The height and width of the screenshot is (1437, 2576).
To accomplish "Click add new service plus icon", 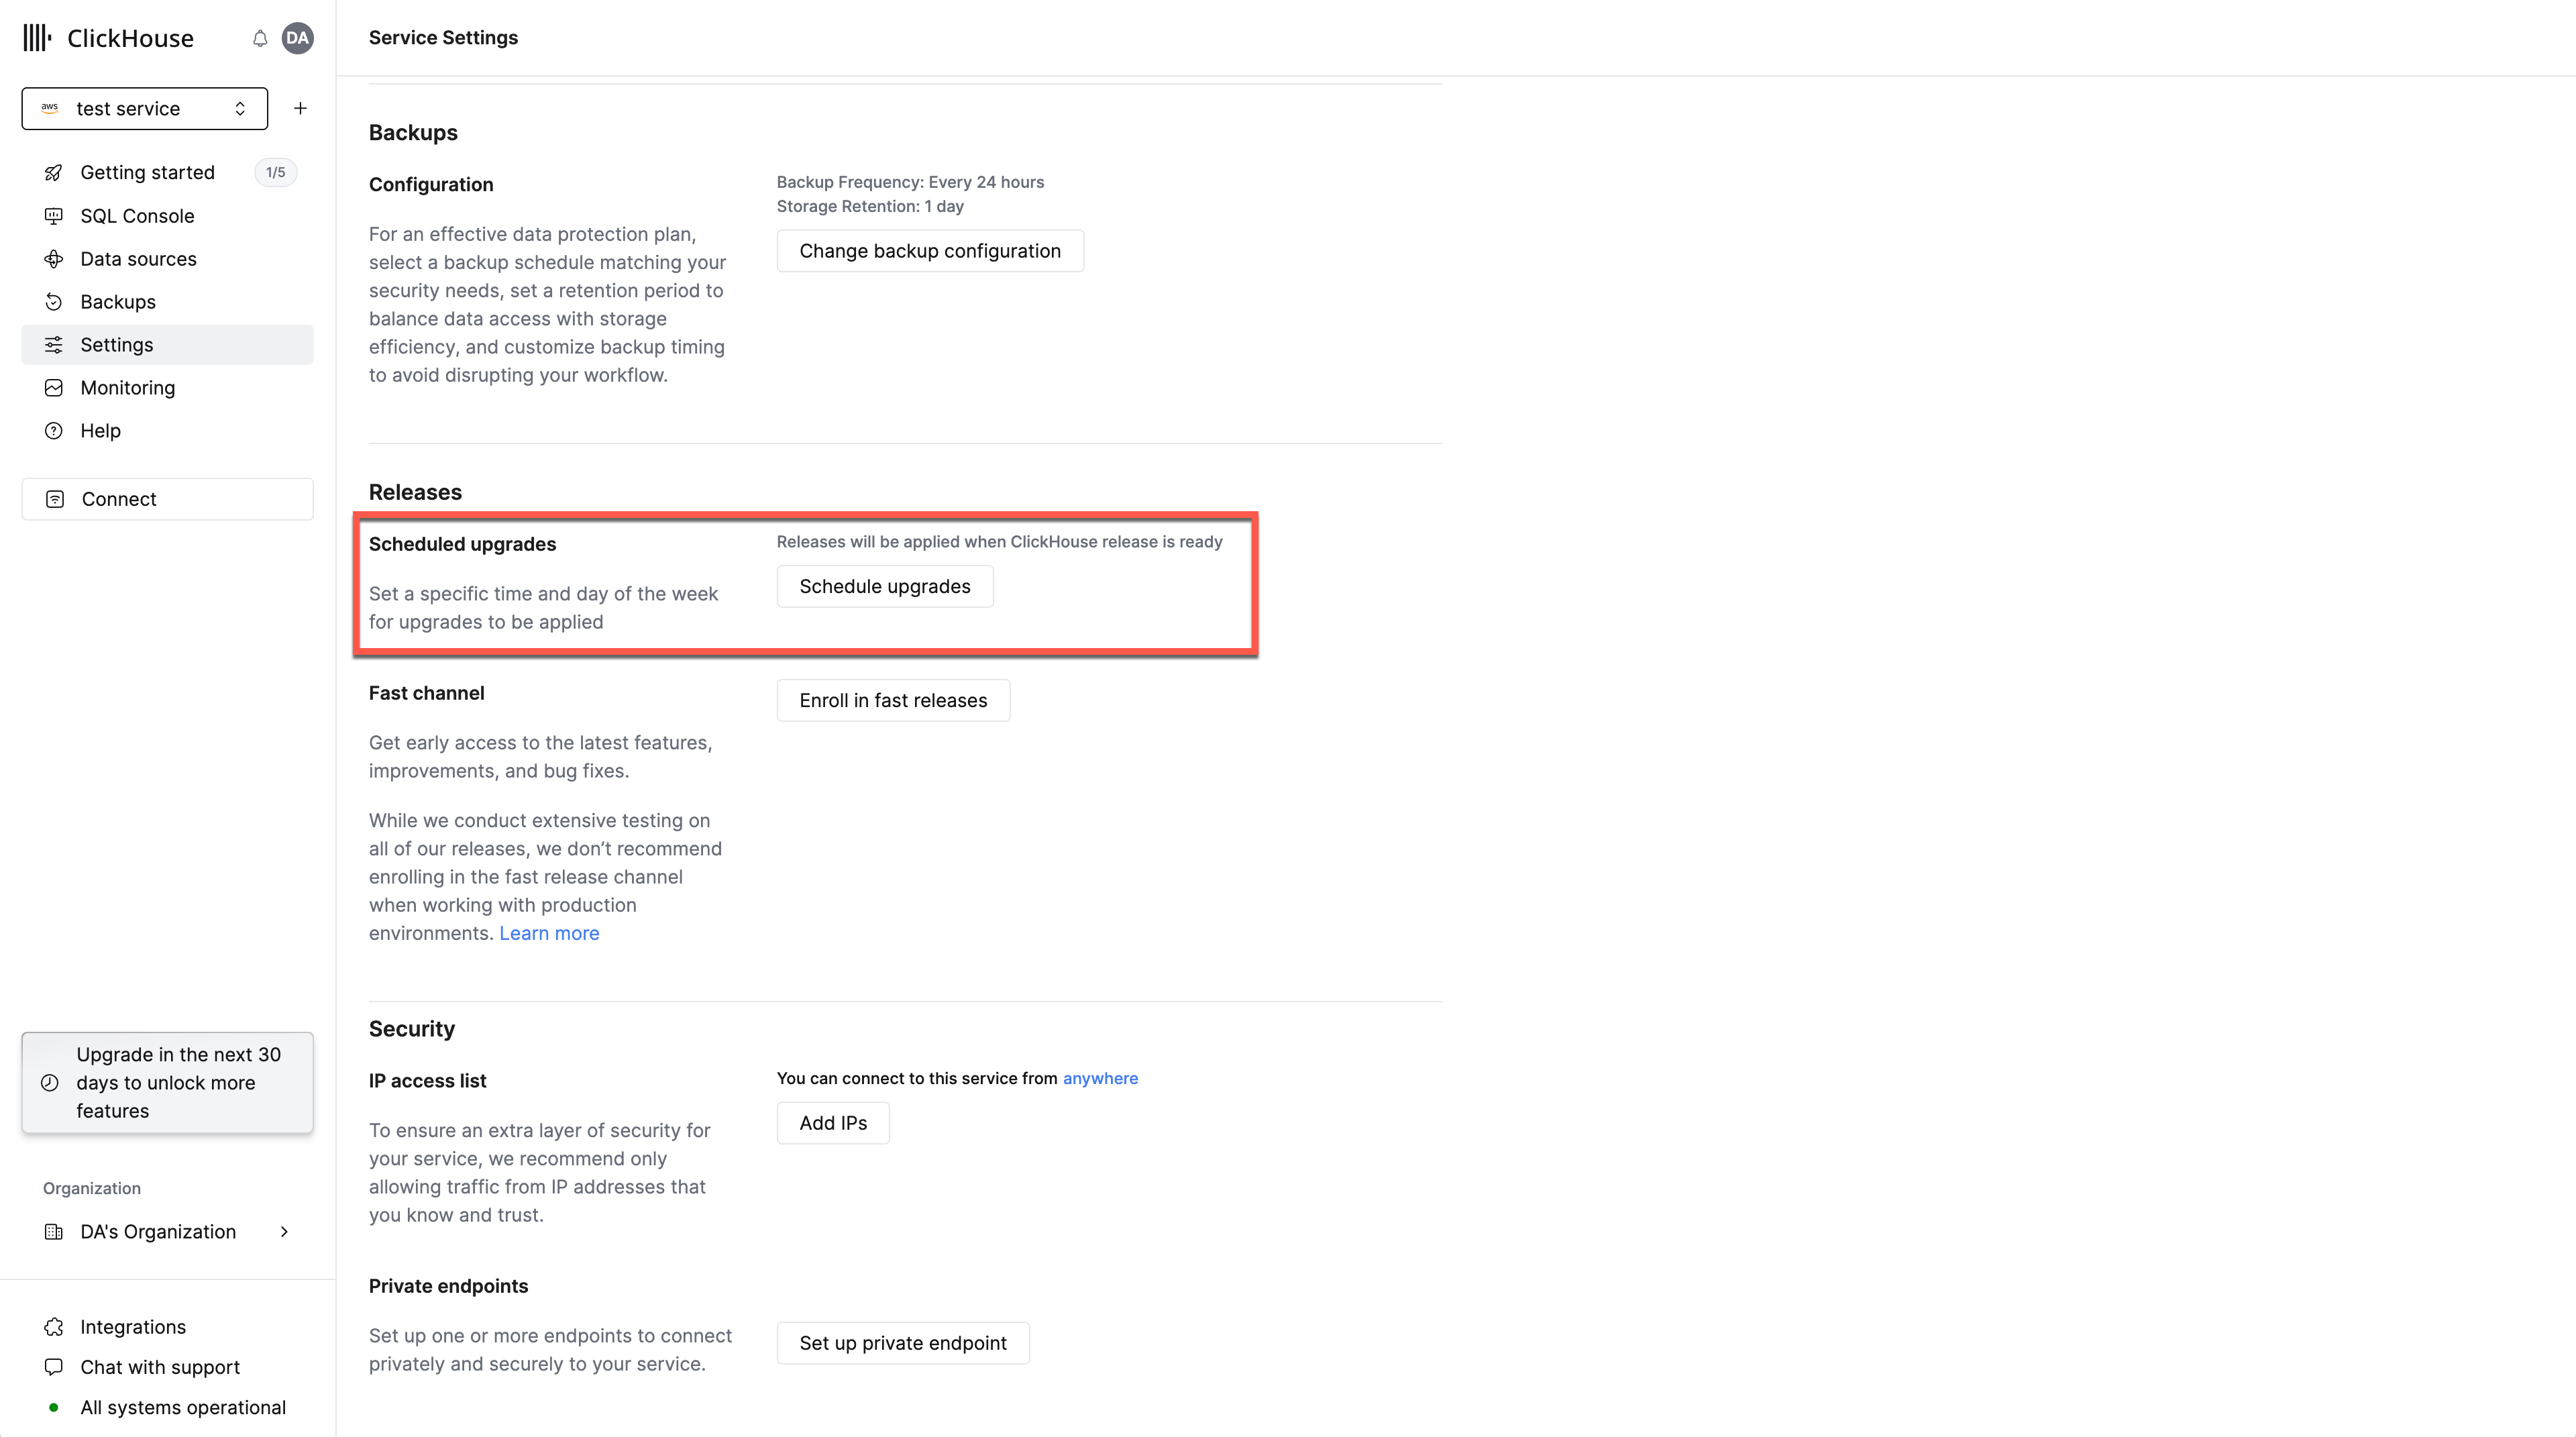I will [299, 108].
